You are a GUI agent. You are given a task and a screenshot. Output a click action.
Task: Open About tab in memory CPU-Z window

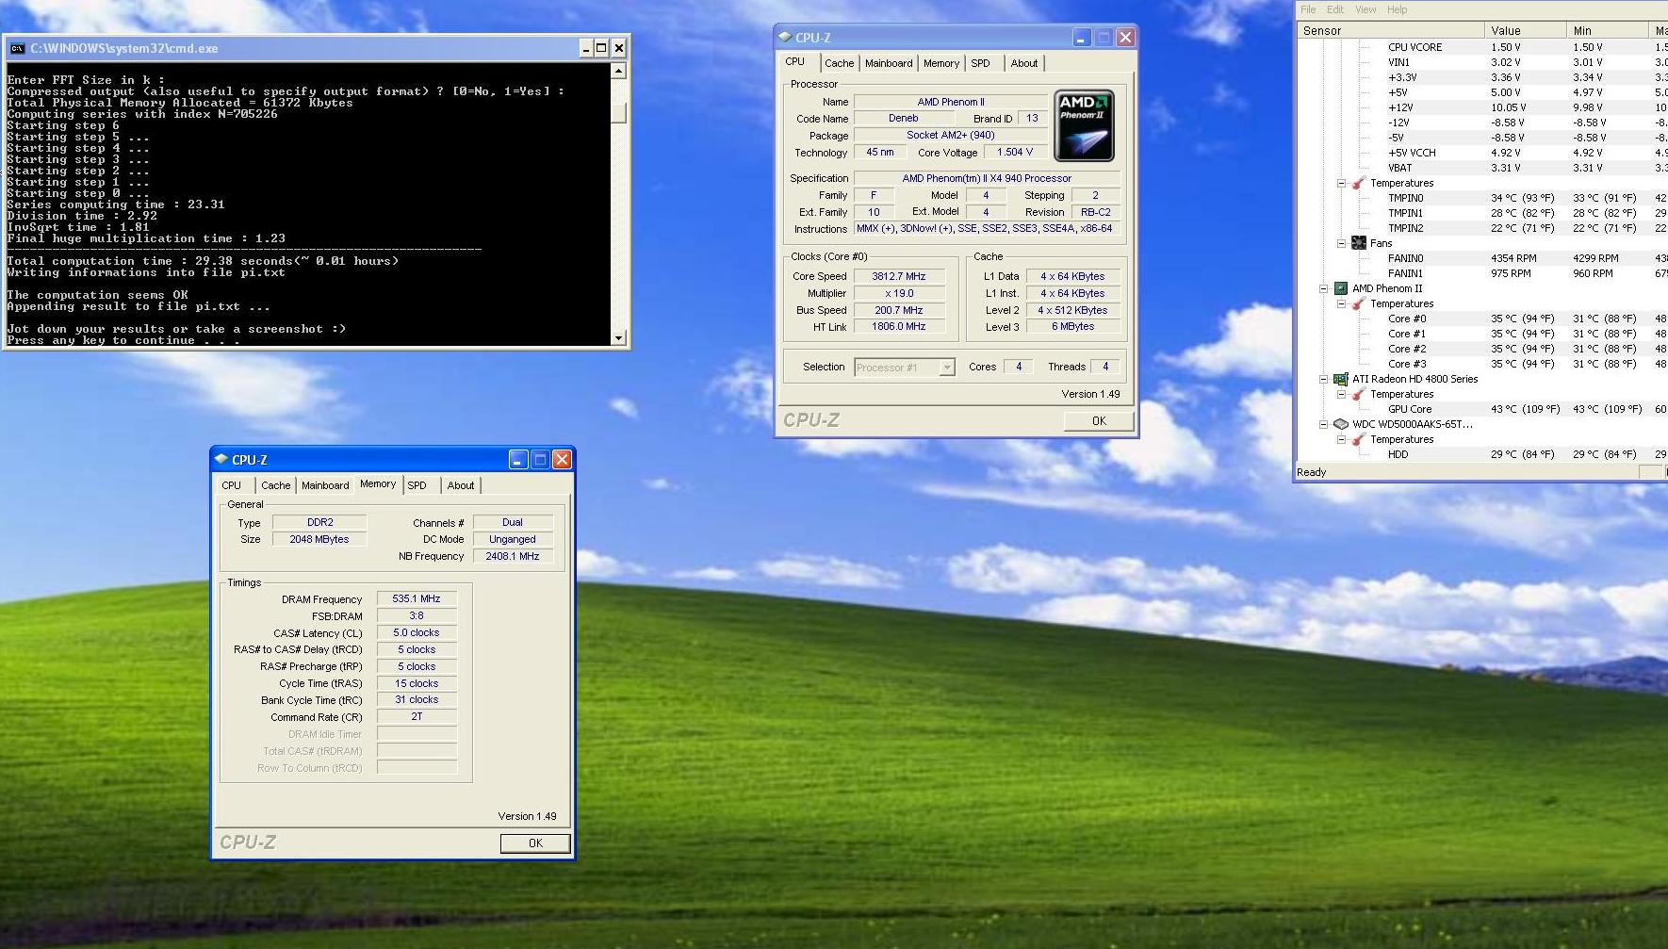coord(461,485)
